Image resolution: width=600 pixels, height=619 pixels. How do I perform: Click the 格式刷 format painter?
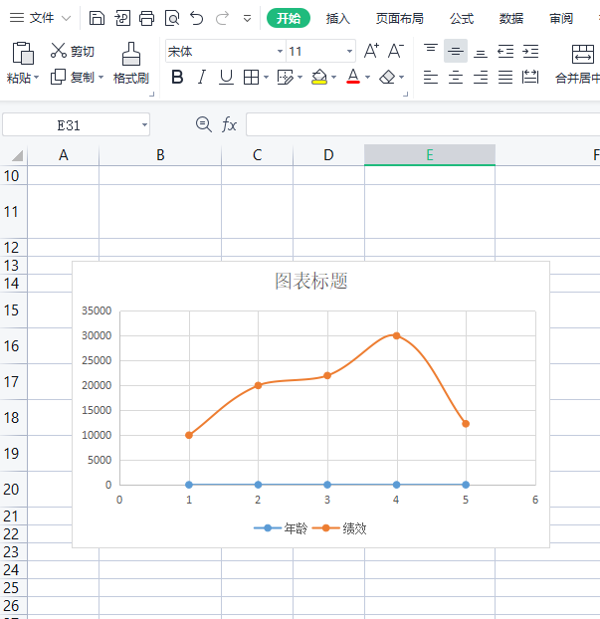tap(131, 63)
